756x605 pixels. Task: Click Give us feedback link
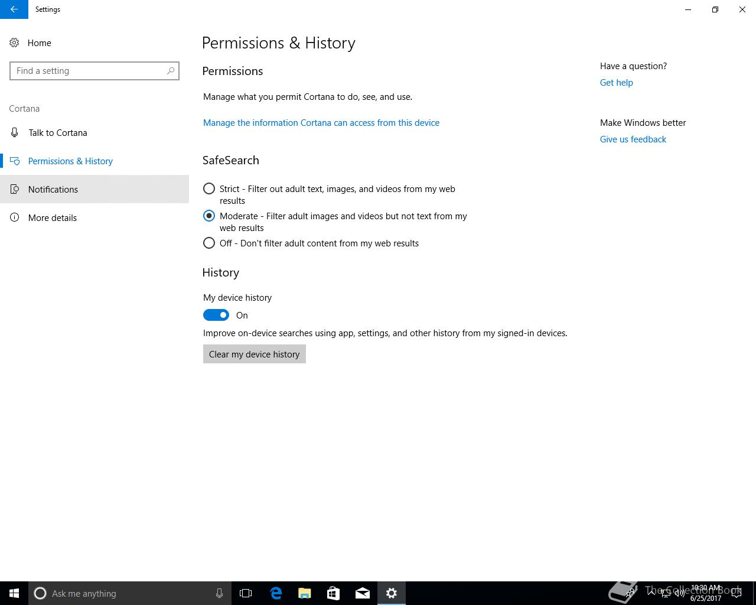point(633,139)
